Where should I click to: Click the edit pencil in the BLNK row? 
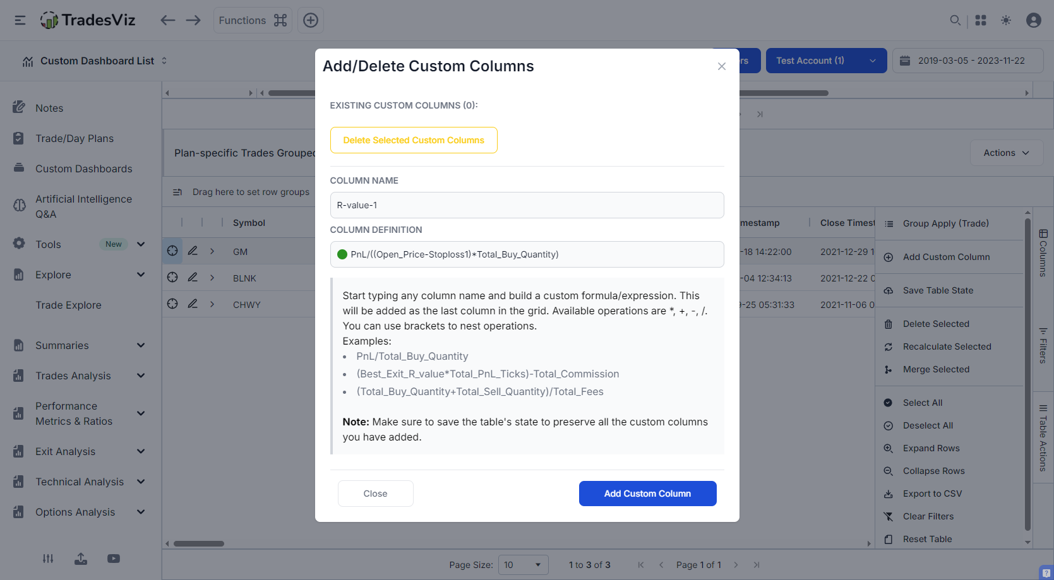click(193, 278)
